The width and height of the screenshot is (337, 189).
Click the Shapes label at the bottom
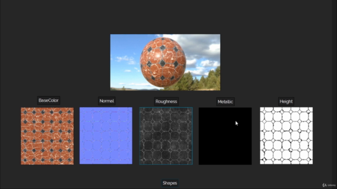point(170,183)
